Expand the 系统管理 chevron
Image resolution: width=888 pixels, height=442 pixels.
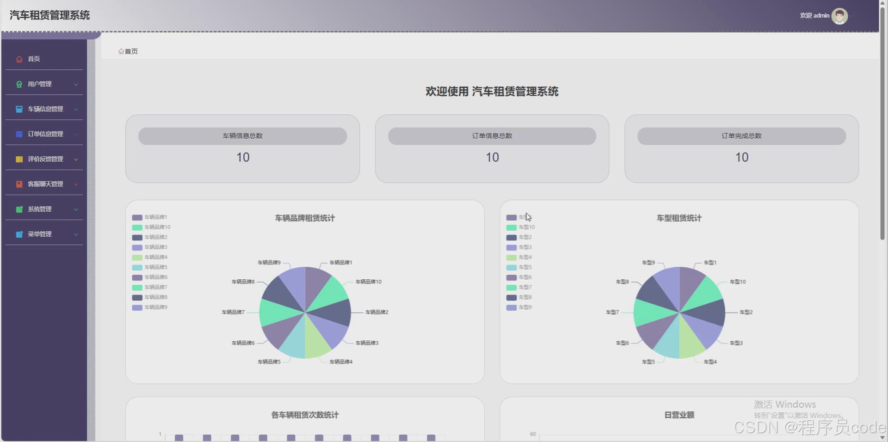[76, 209]
